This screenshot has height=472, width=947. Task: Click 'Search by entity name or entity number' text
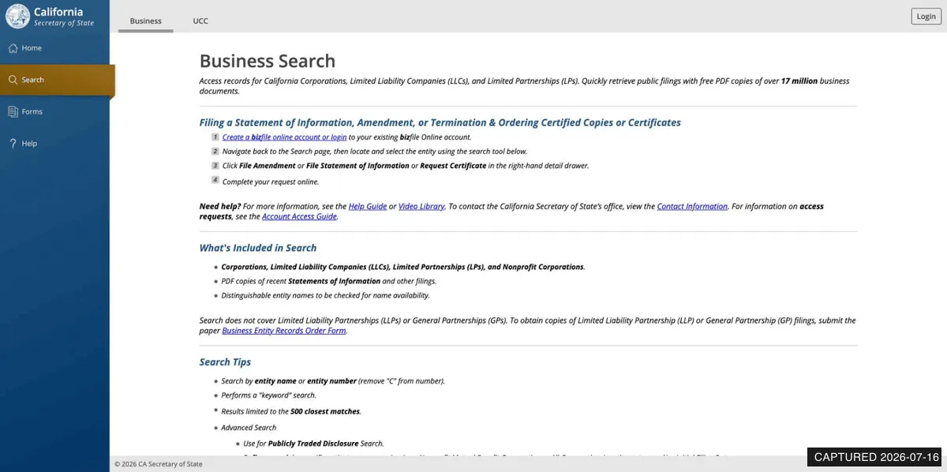pyautogui.click(x=333, y=380)
